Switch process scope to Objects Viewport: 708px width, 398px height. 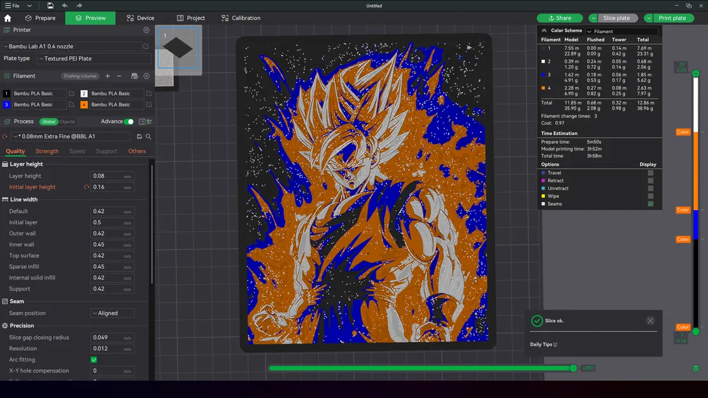click(67, 122)
